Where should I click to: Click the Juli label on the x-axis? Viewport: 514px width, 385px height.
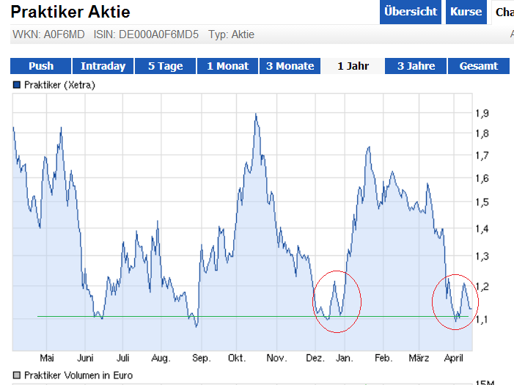[122, 358]
